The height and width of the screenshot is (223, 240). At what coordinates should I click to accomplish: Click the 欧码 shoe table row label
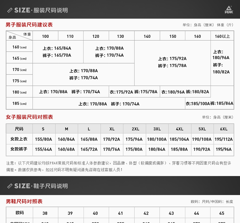(20, 213)
